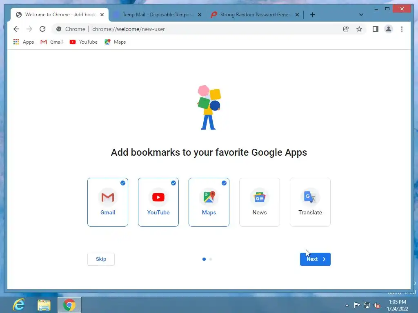Viewport: 418px width, 313px height.
Task: Go back using the back arrow
Action: 16,29
